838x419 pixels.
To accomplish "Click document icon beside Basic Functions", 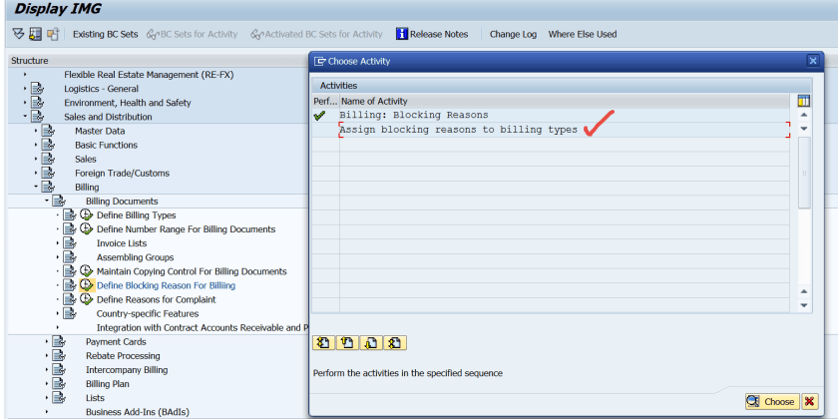I will 48,145.
